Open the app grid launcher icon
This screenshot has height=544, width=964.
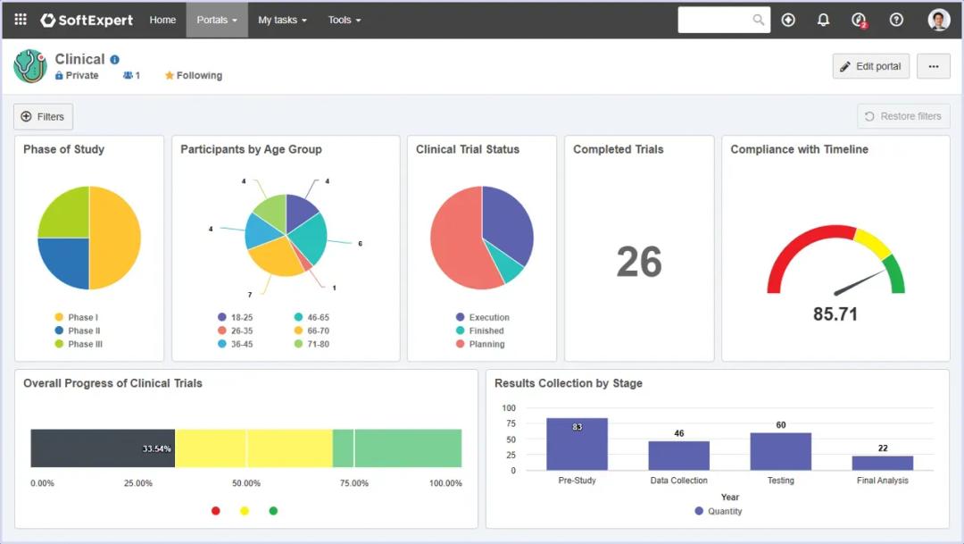tap(21, 20)
